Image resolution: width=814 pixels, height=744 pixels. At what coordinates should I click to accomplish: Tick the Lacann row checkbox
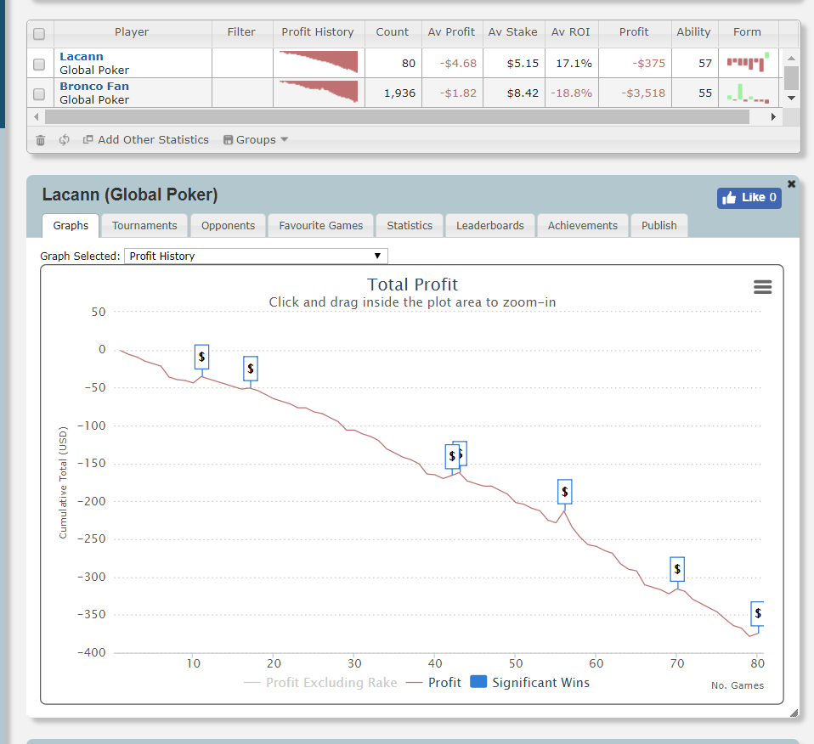point(39,65)
